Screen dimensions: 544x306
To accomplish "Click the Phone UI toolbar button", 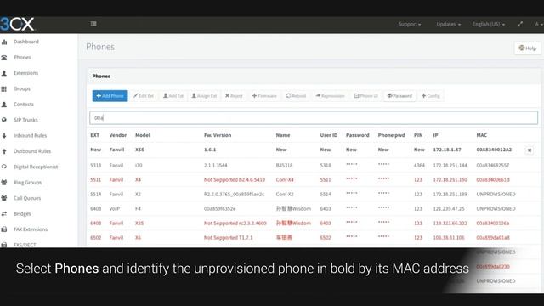I will (365, 96).
